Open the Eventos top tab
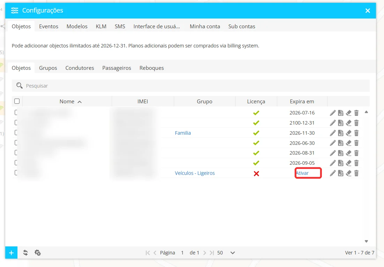Screen dimensions: 384x267 (x=49, y=27)
